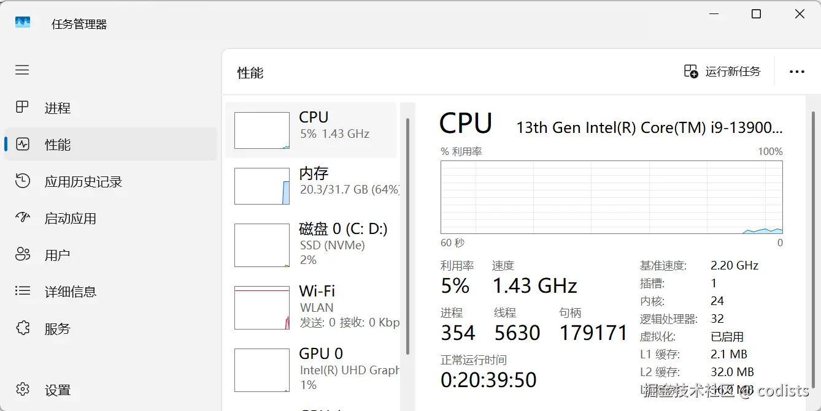The image size is (821, 411).
Task: Switch to Disk 0 (C: D:) entry
Action: point(311,244)
